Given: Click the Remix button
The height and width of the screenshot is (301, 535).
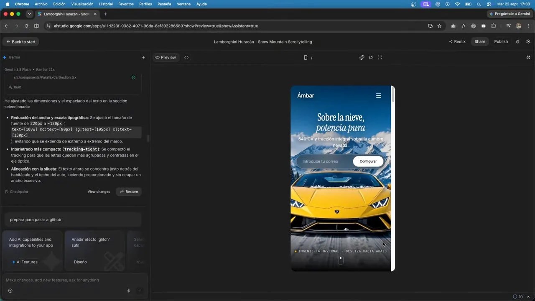Looking at the screenshot, I should coord(457,41).
